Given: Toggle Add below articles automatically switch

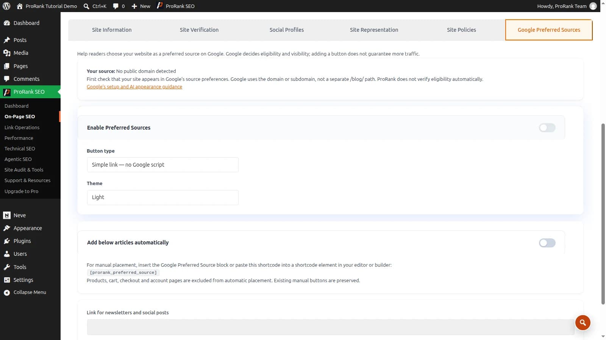Looking at the screenshot, I should (547, 243).
